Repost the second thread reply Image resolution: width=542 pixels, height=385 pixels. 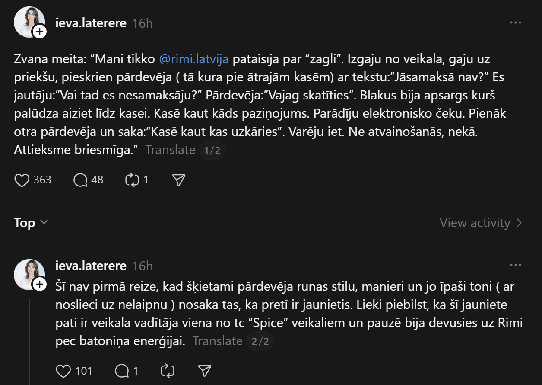(x=167, y=371)
